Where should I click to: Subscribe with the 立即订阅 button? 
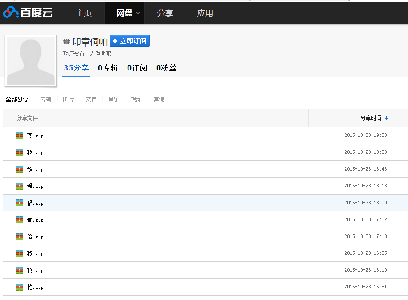click(130, 41)
